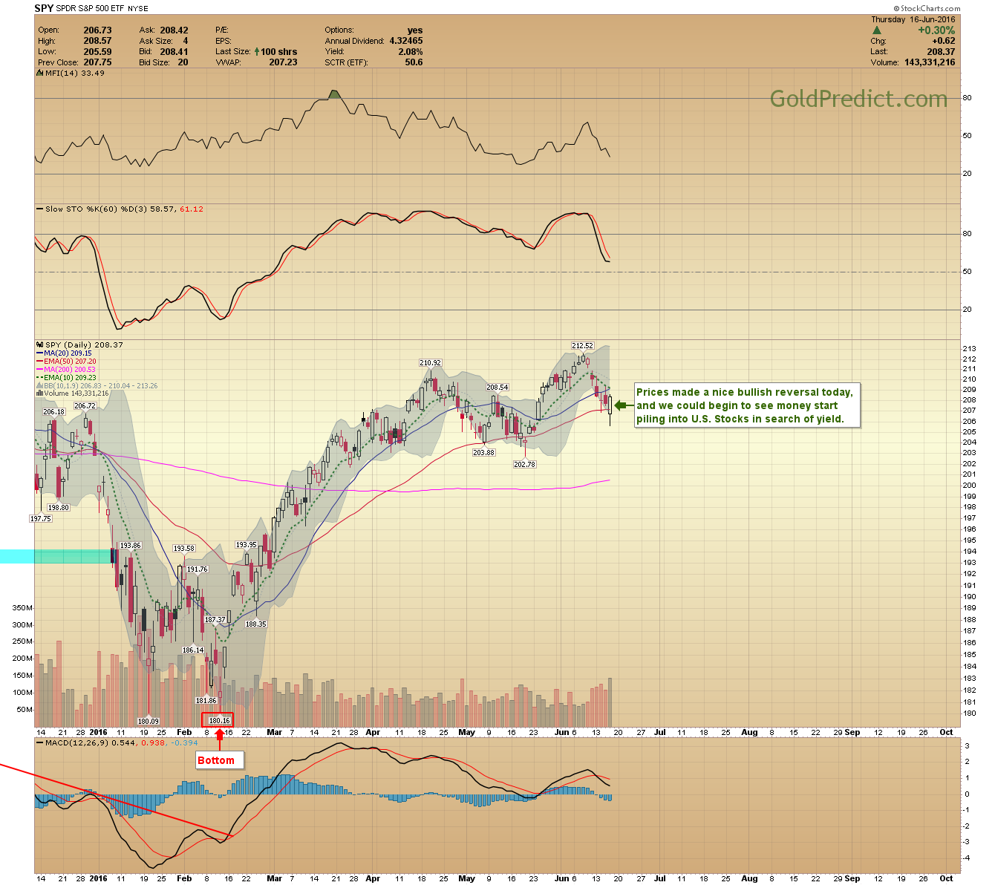Click the SPY ticker symbol in header
995x885 pixels.
point(44,8)
